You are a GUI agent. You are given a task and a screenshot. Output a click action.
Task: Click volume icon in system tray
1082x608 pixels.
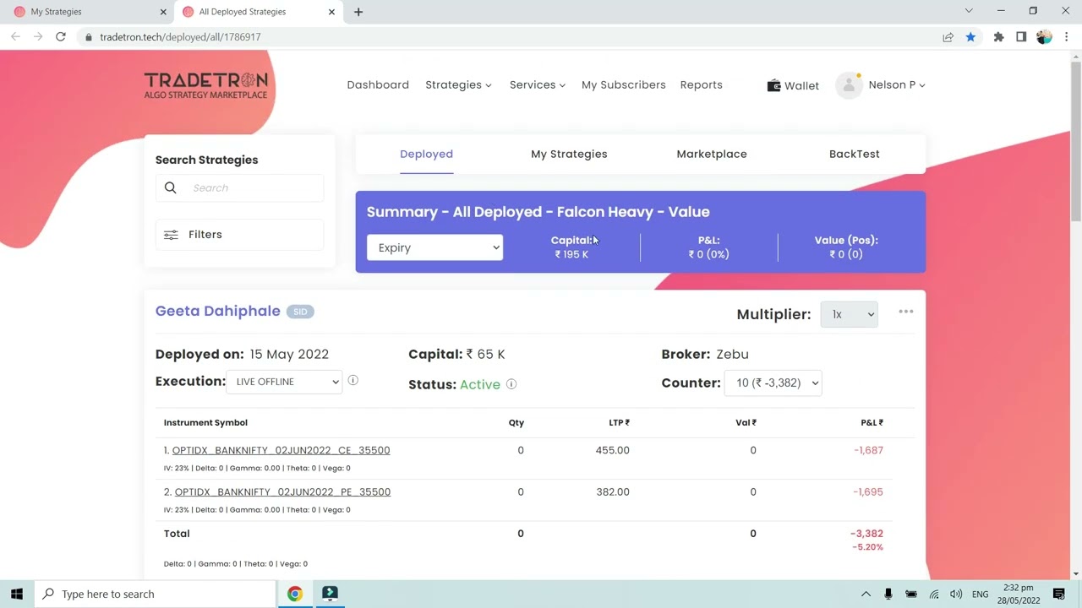click(x=956, y=594)
